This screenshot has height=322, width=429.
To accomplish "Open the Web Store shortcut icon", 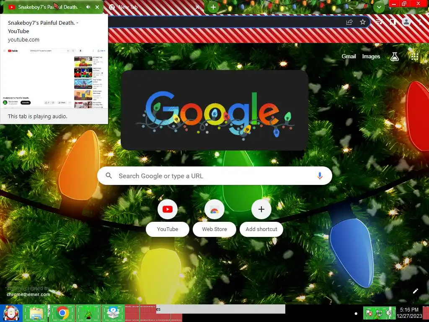I will 214,209.
